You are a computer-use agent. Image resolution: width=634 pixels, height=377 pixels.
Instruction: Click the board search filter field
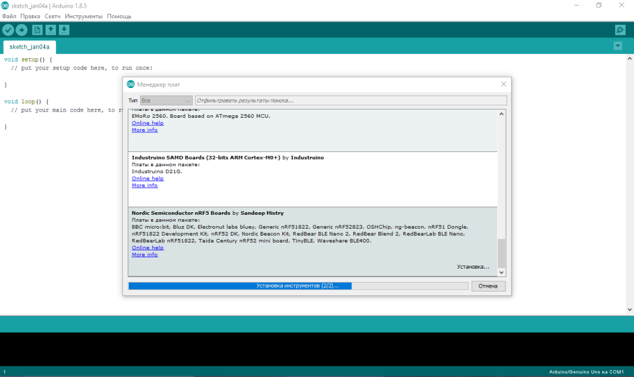pos(351,100)
